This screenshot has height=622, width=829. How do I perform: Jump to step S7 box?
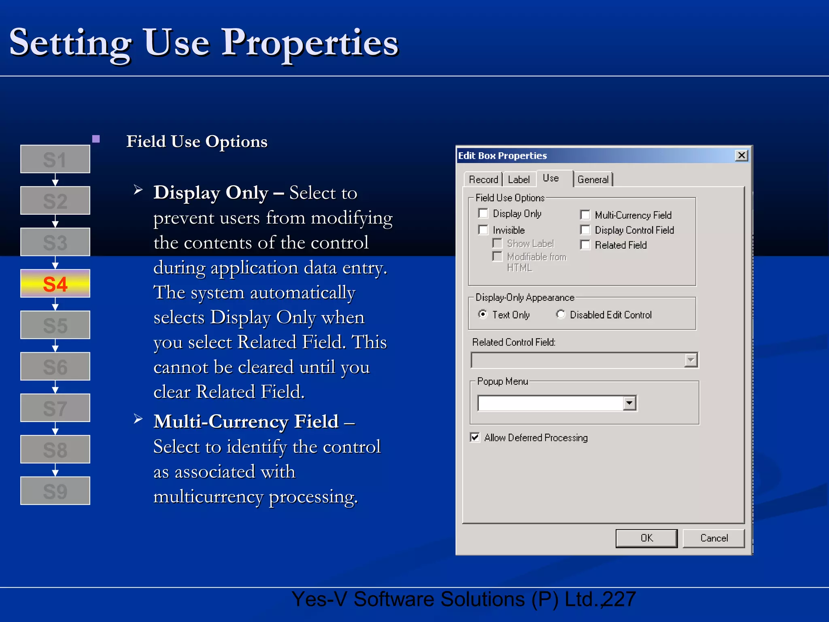point(55,408)
